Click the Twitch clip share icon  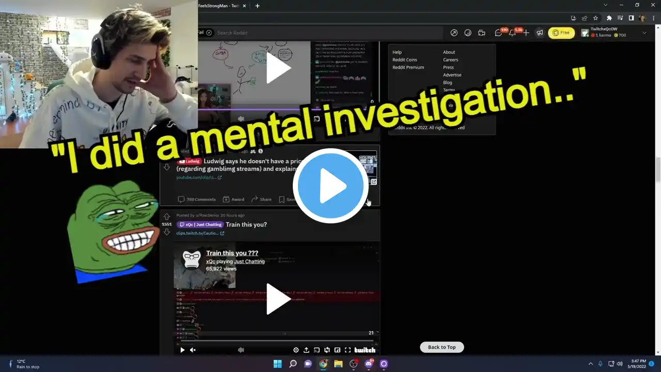(x=306, y=350)
